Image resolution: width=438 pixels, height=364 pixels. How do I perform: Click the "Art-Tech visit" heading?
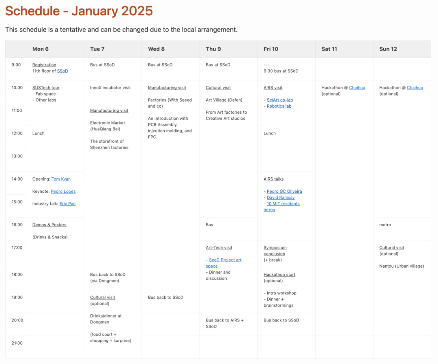219,248
